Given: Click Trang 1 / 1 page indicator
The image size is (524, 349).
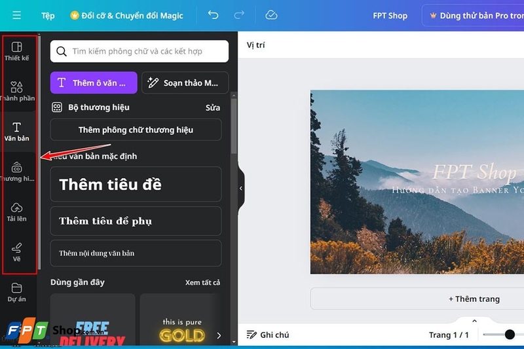Looking at the screenshot, I should tap(449, 335).
